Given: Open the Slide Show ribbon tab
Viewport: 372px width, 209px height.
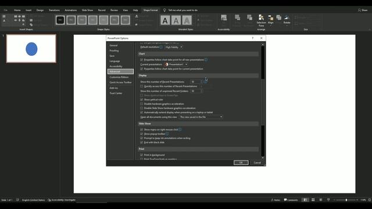Looking at the screenshot, I should (x=87, y=10).
